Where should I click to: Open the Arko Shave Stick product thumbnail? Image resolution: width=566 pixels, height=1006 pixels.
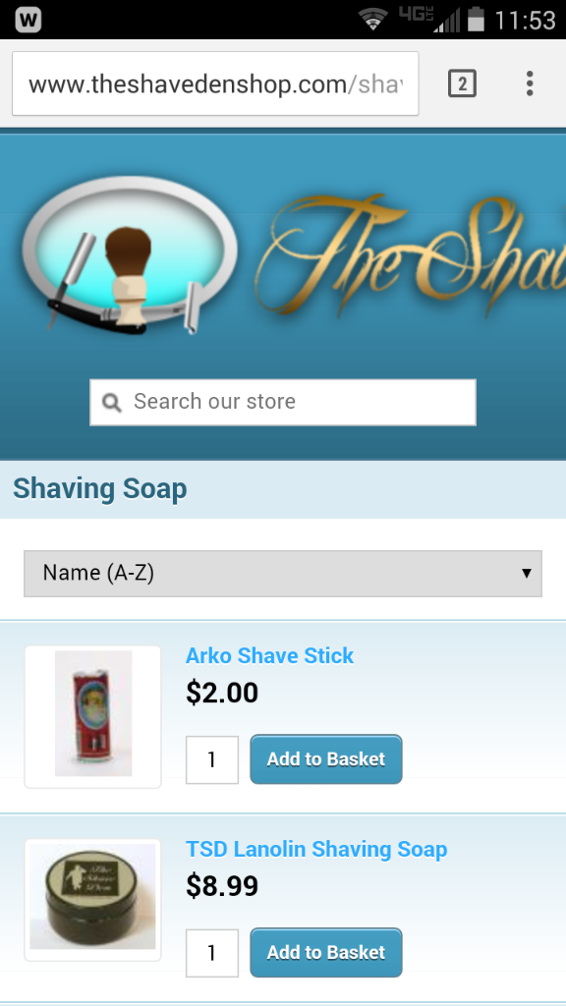pyautogui.click(x=93, y=716)
